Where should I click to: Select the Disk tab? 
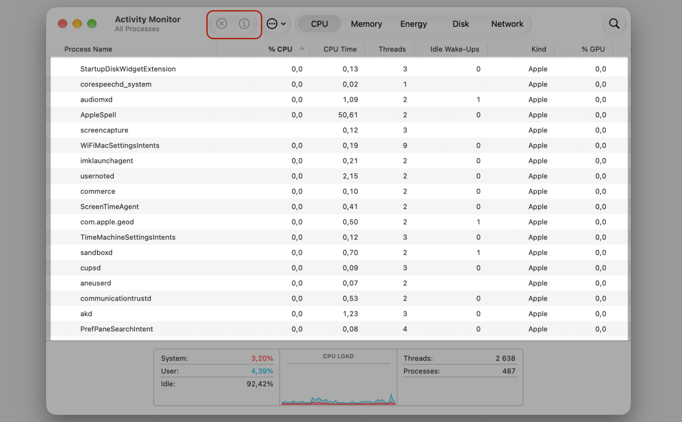tap(461, 24)
